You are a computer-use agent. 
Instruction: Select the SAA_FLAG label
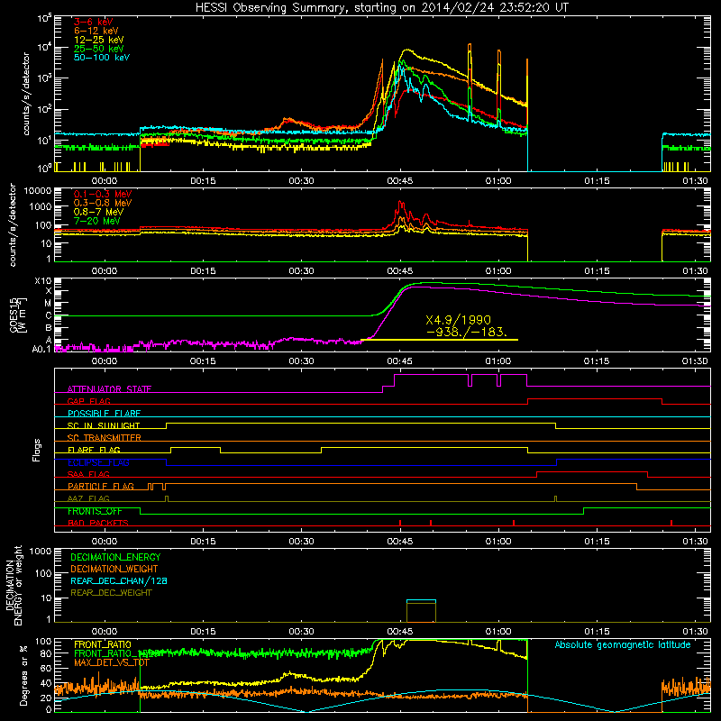[x=88, y=474]
